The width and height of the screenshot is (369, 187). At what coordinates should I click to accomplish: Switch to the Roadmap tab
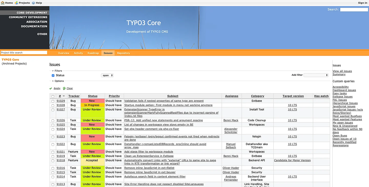point(93,53)
